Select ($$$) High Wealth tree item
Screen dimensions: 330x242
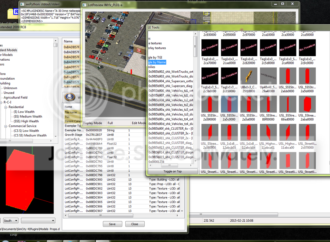coord(26,121)
